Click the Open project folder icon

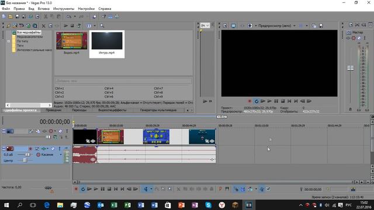(11, 16)
